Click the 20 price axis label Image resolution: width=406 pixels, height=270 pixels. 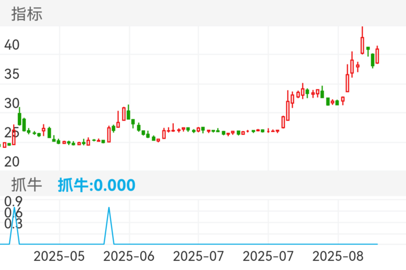pos(11,162)
